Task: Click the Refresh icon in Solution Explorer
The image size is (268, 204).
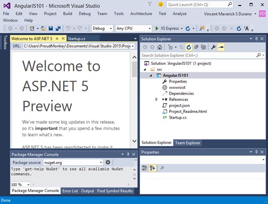Action: tap(189, 47)
